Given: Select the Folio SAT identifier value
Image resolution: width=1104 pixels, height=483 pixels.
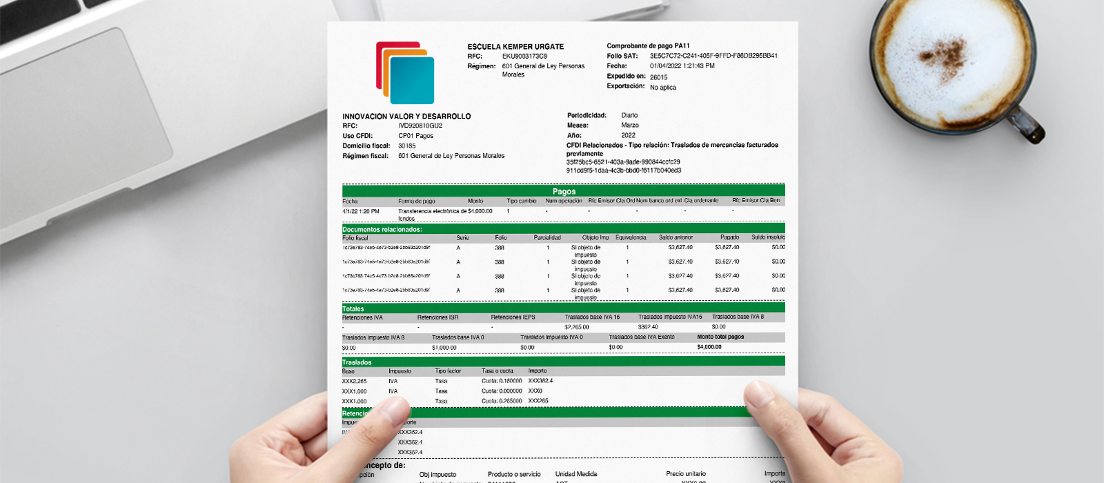Looking at the screenshot, I should tap(713, 56).
